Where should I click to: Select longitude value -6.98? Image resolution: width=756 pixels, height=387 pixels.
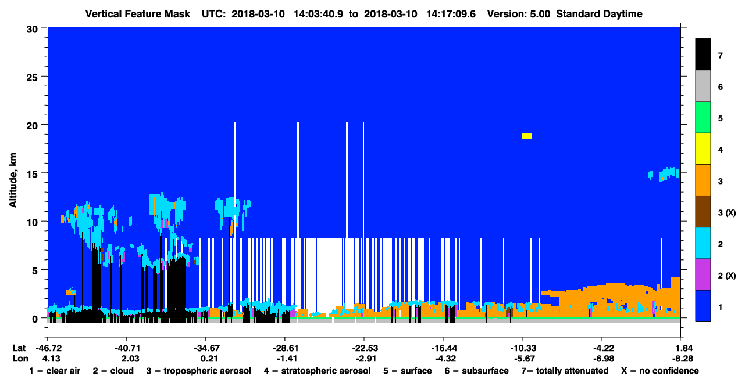(603, 359)
